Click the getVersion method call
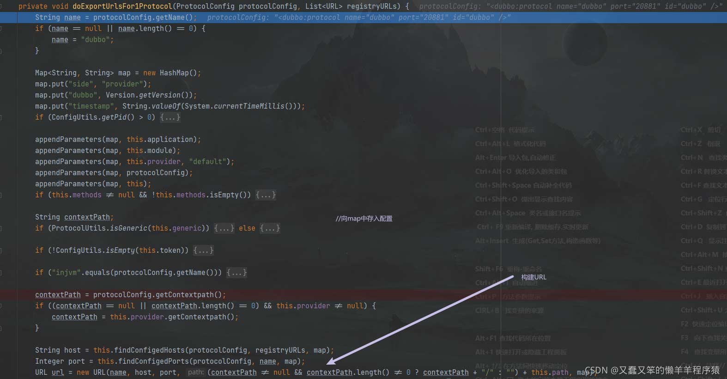 (160, 95)
